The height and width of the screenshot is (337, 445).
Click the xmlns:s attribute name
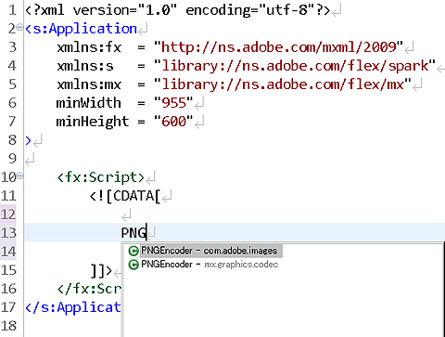point(85,66)
